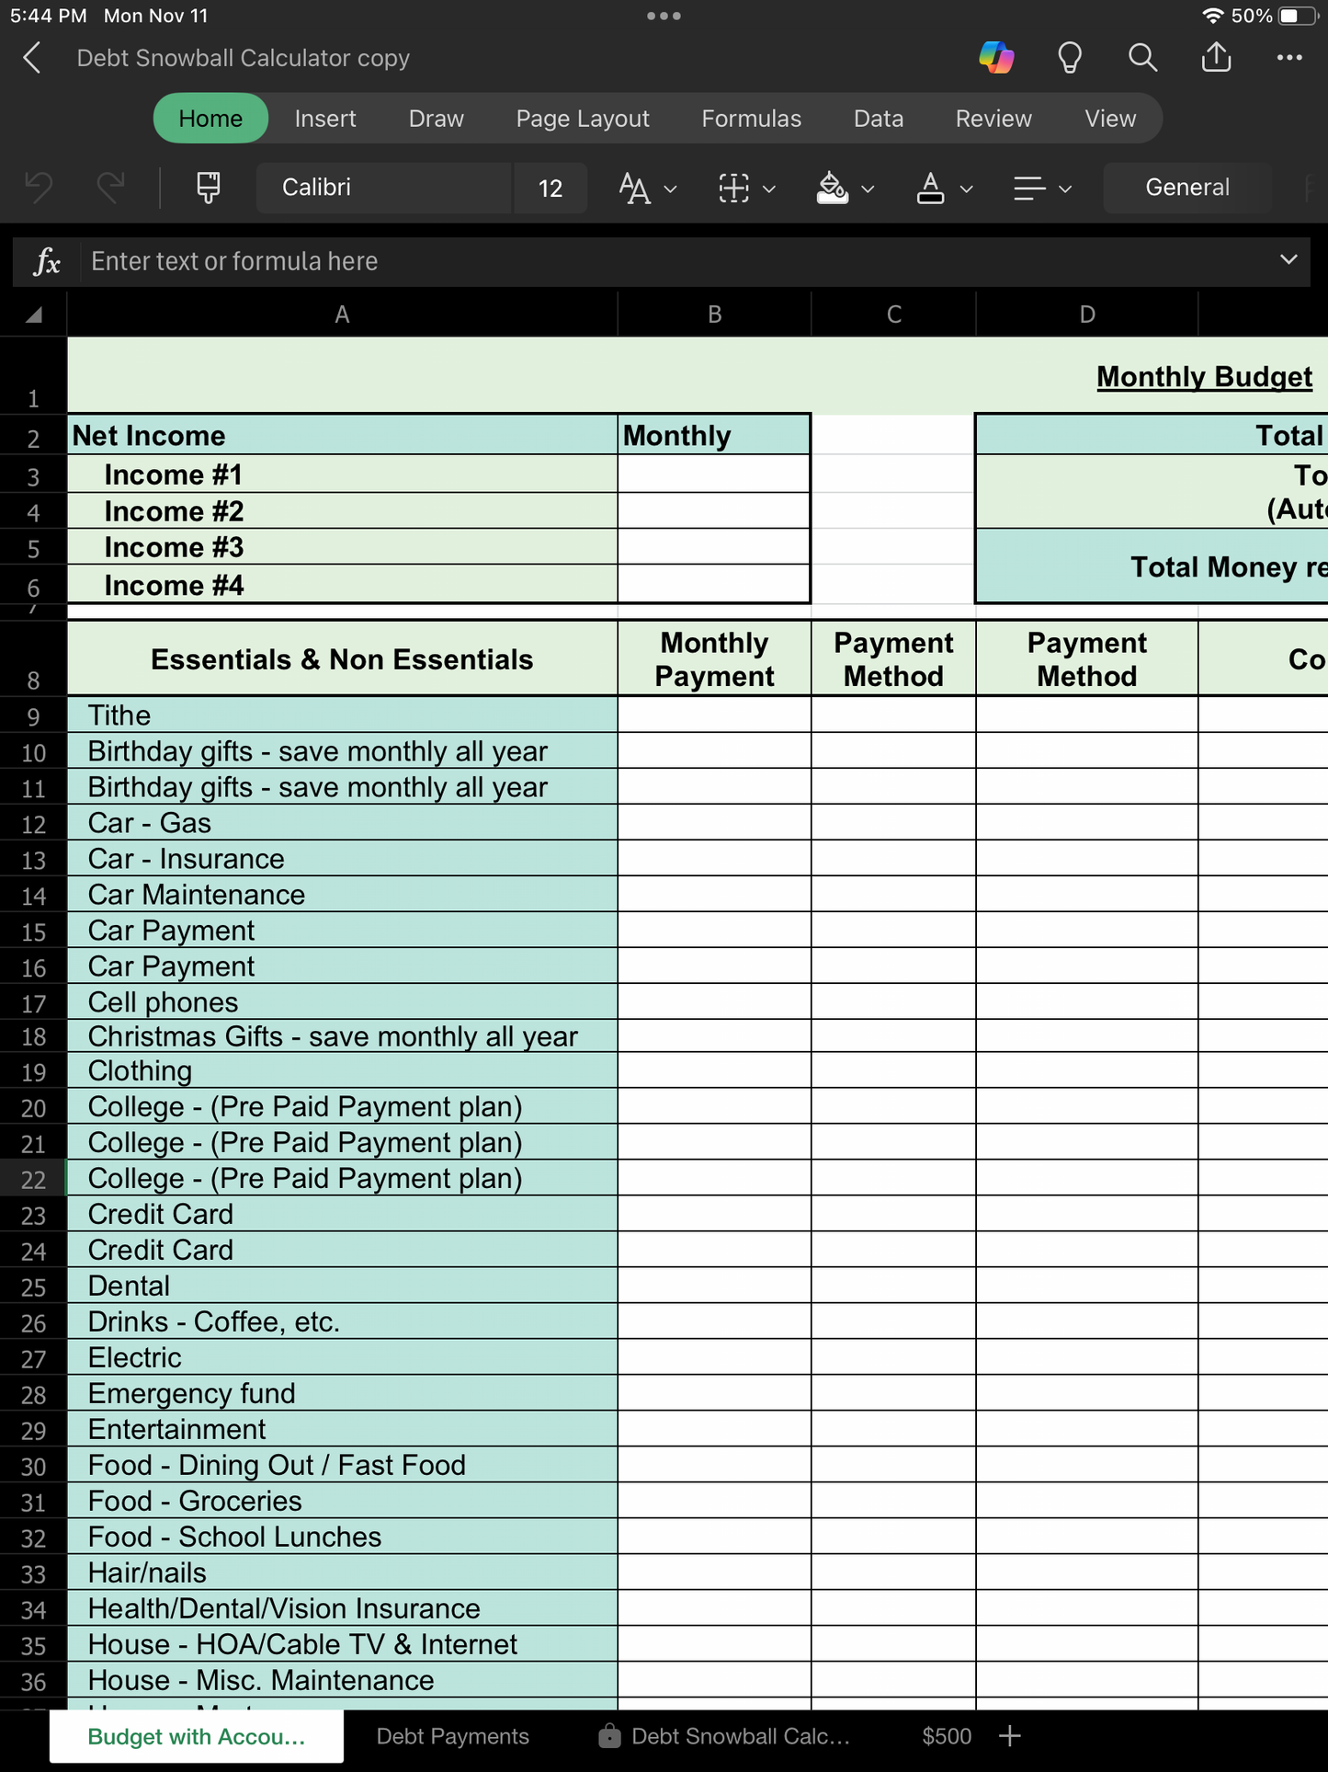This screenshot has height=1772, width=1328.
Task: Tap the share icon
Action: [1216, 57]
